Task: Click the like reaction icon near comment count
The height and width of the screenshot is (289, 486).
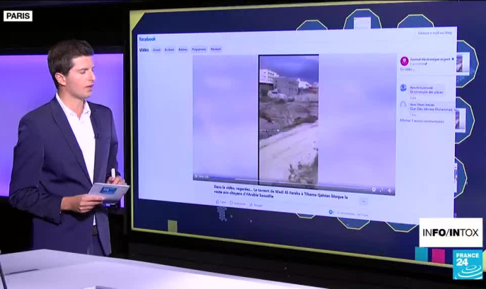Action: click(x=330, y=212)
